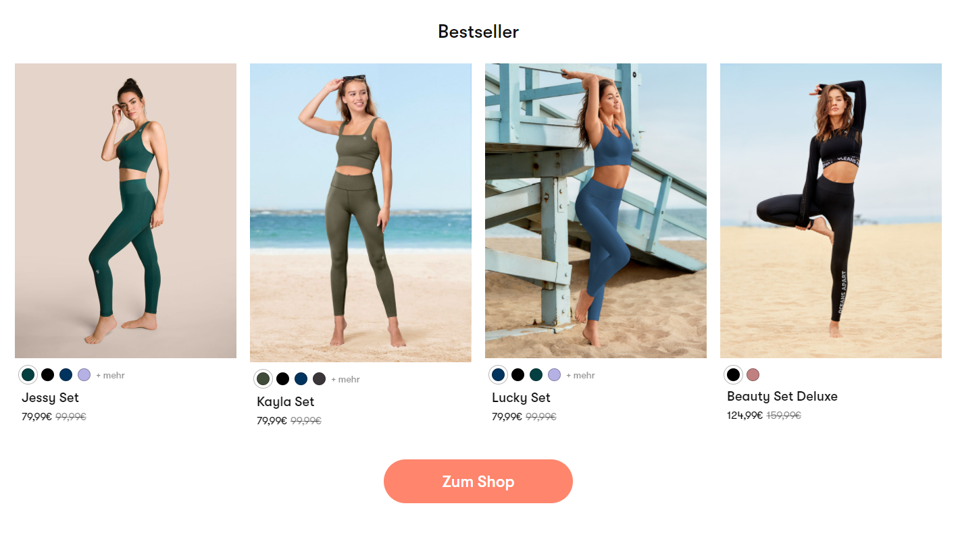Viewport: 958px width, 541px height.
Task: Select the lavender color swatch for Jessy Set
Action: [x=84, y=375]
